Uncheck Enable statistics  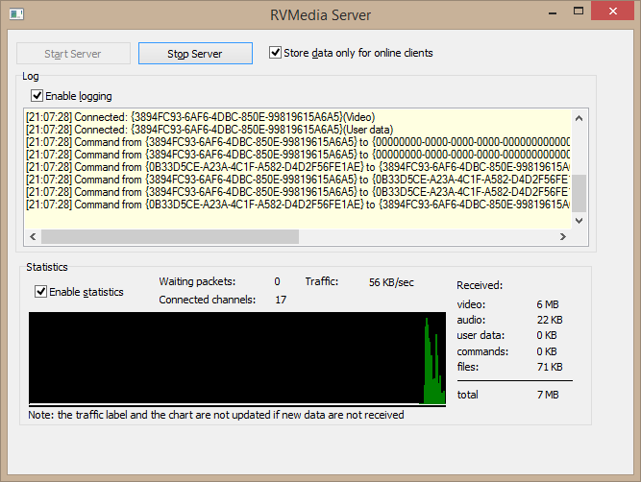pos(40,292)
